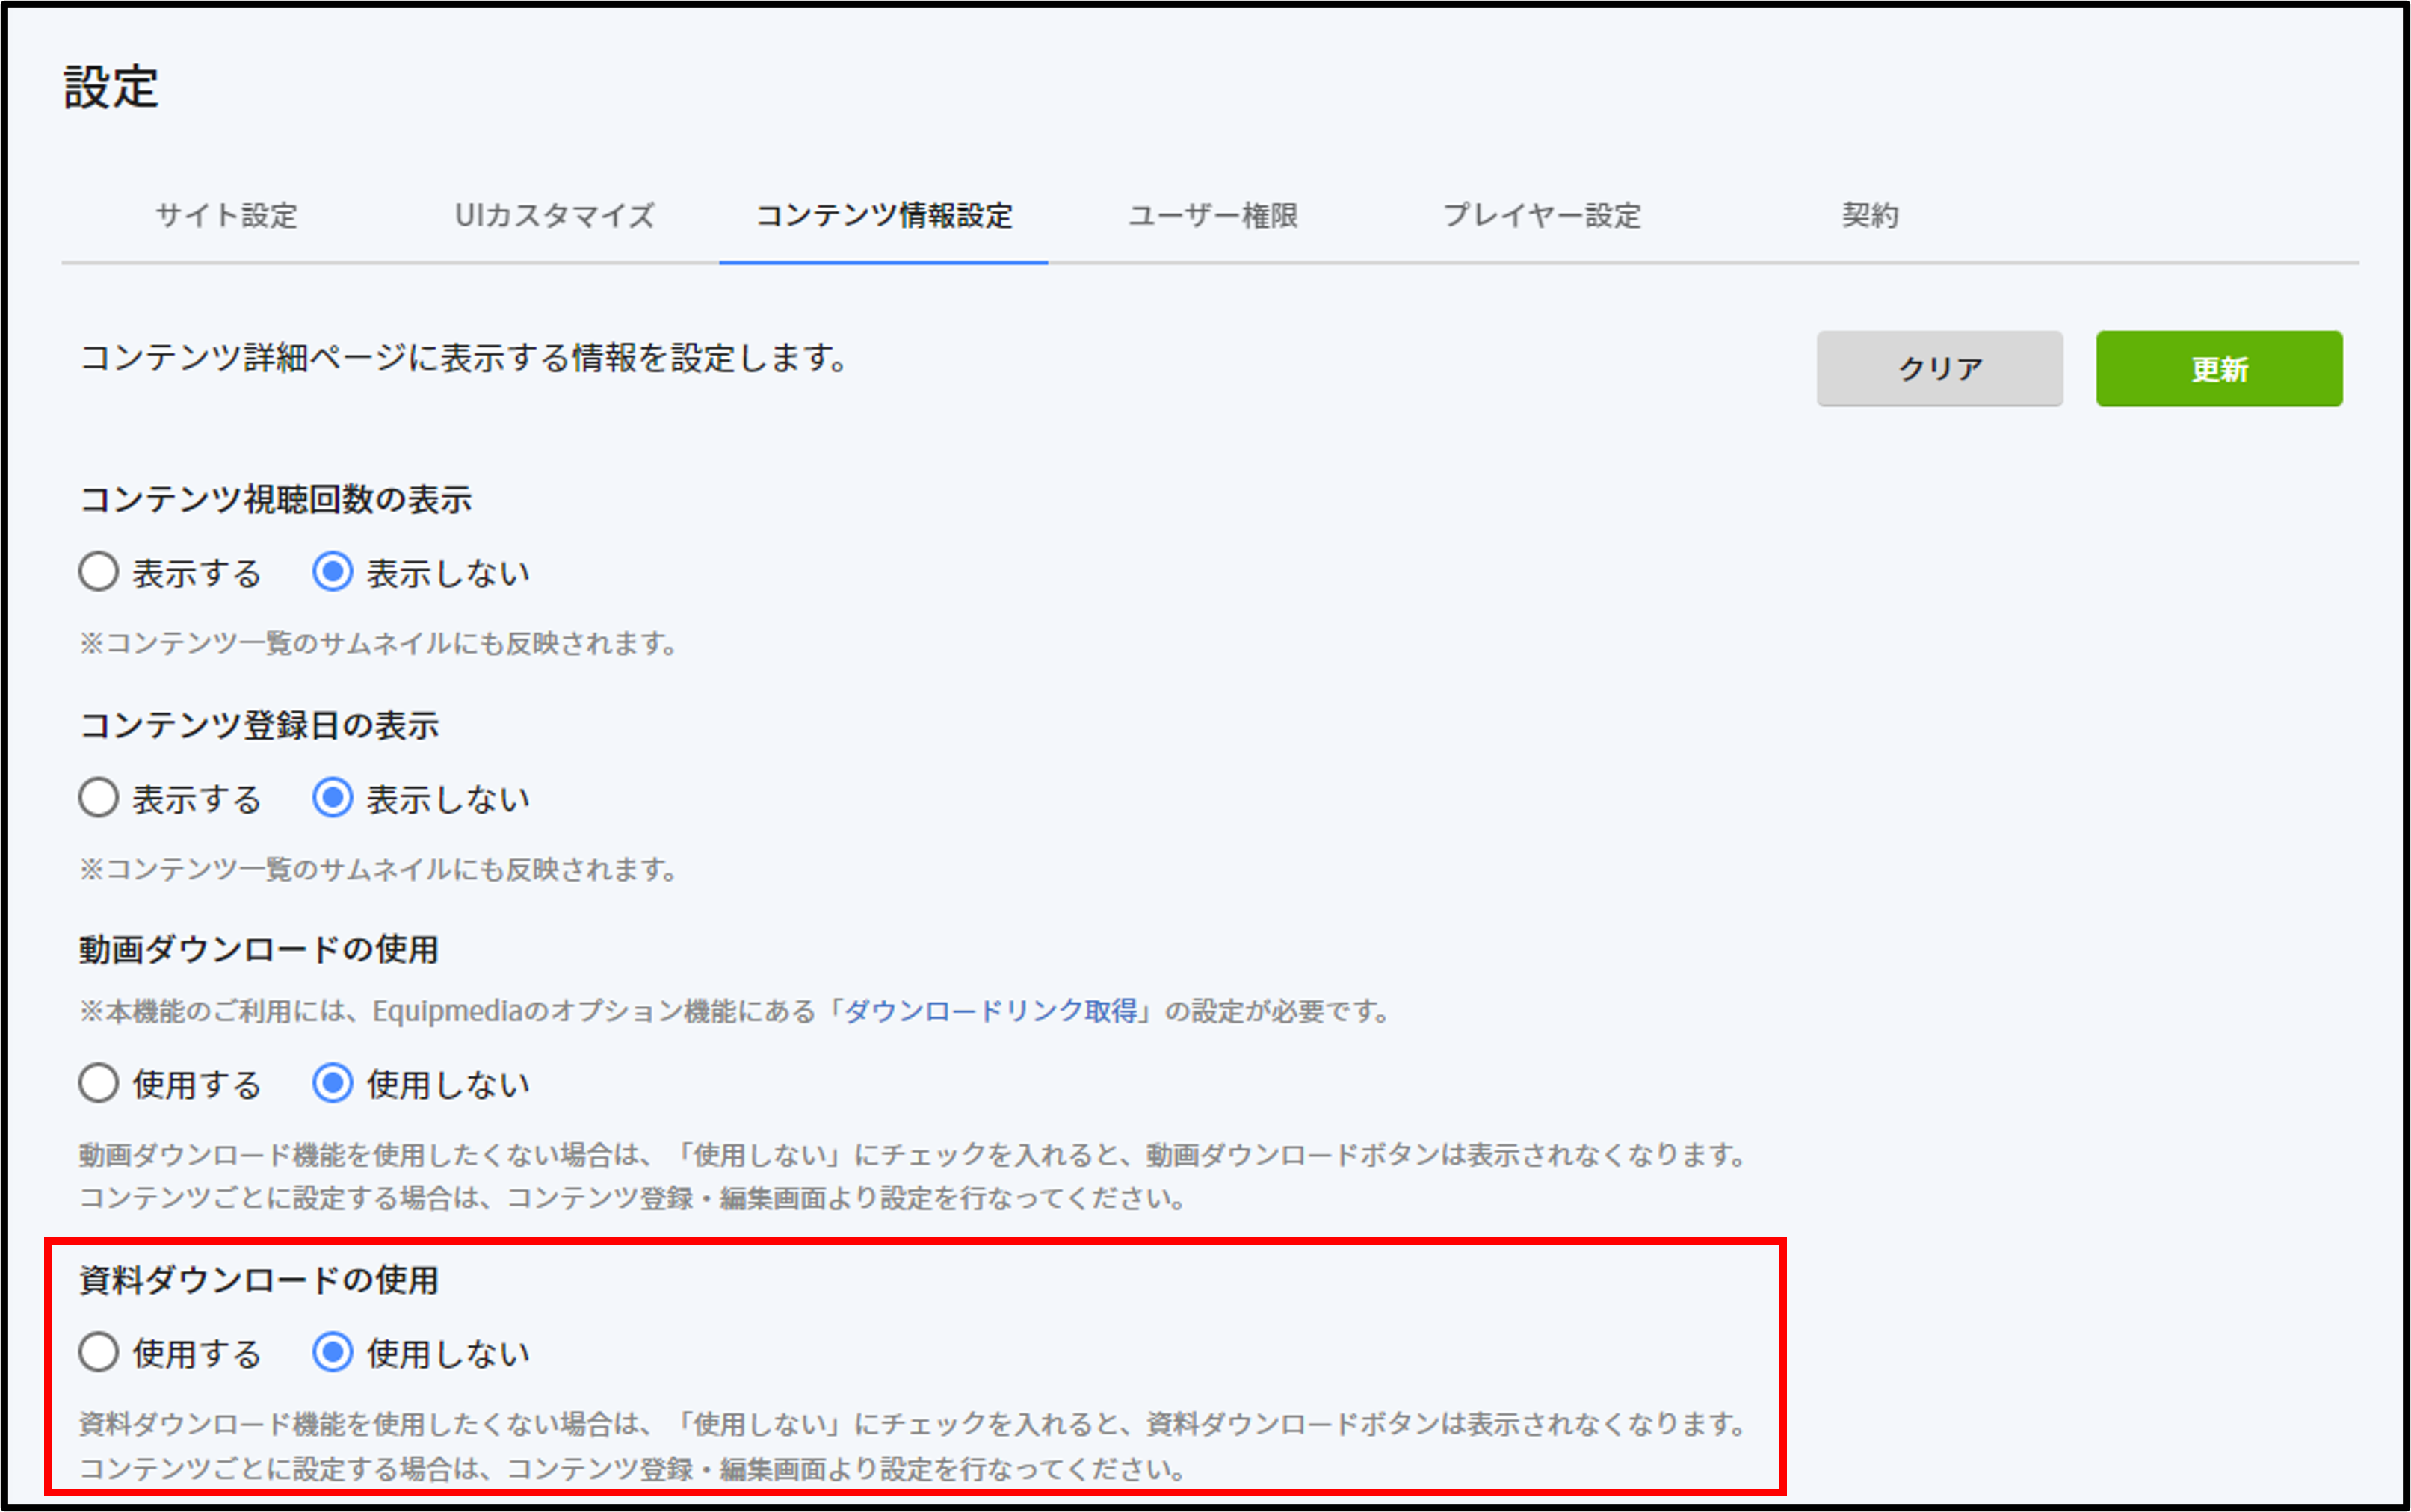Open the サイト設定 tab
Image resolution: width=2411 pixels, height=1512 pixels.
coord(227,215)
